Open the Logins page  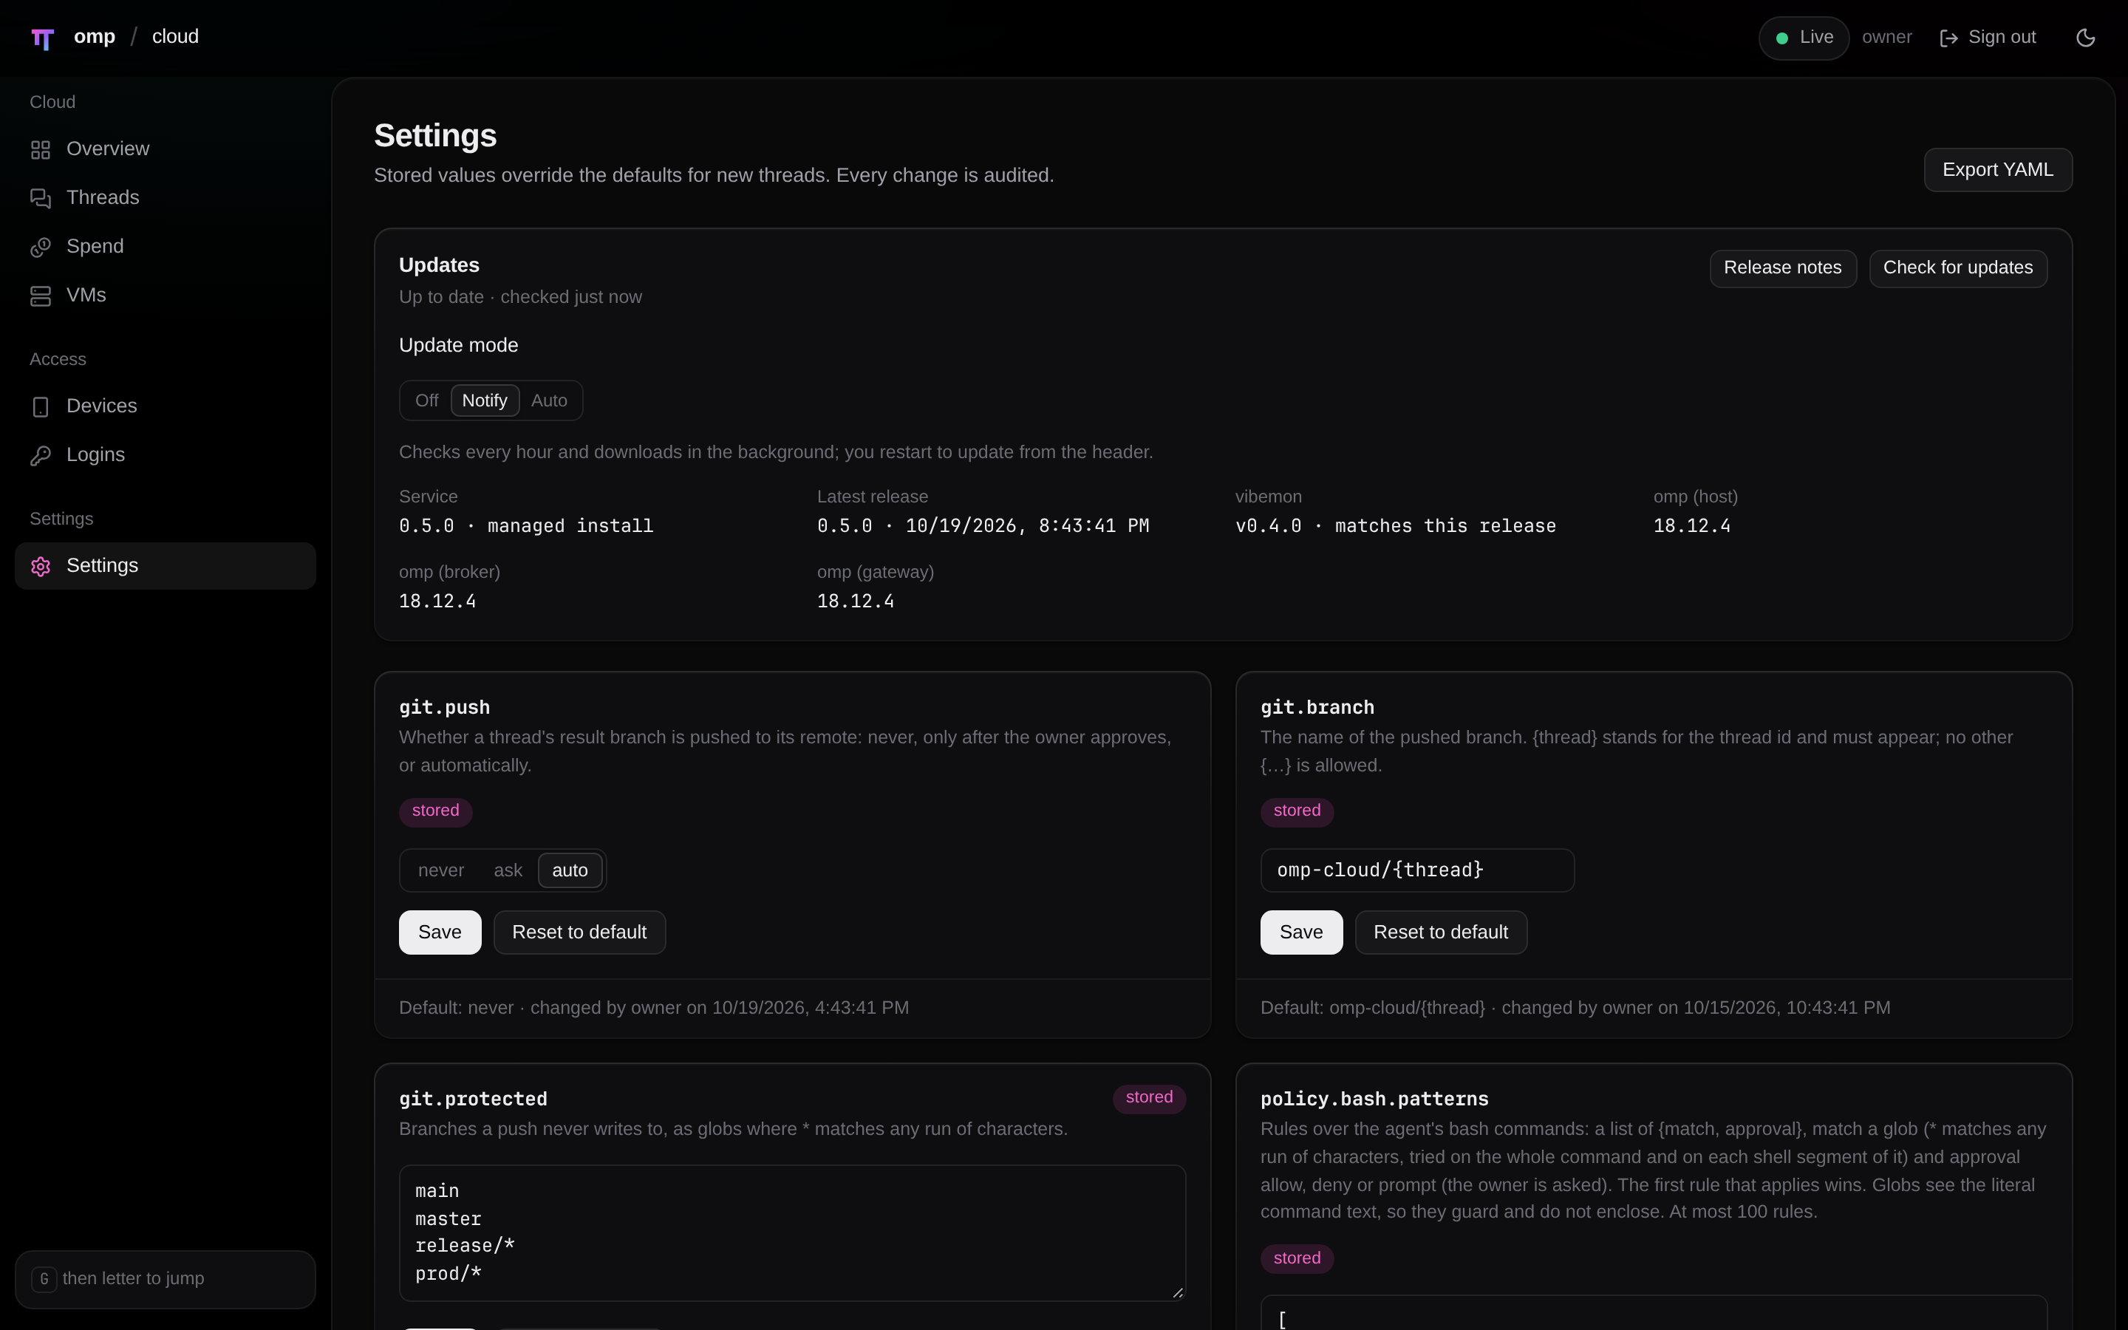(x=166, y=454)
